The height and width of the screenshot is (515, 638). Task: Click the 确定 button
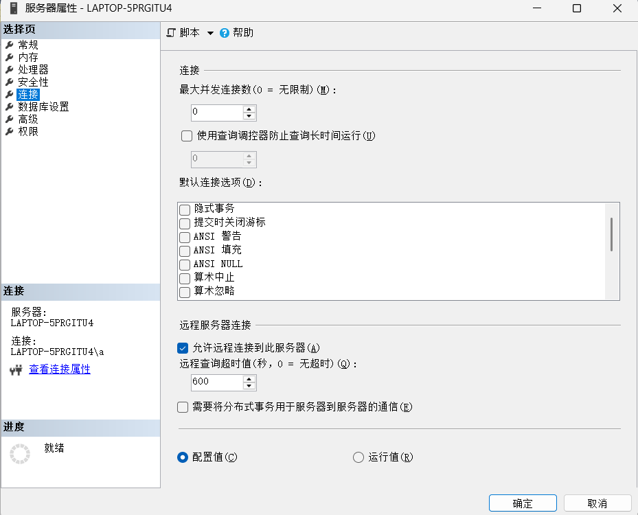click(x=523, y=503)
